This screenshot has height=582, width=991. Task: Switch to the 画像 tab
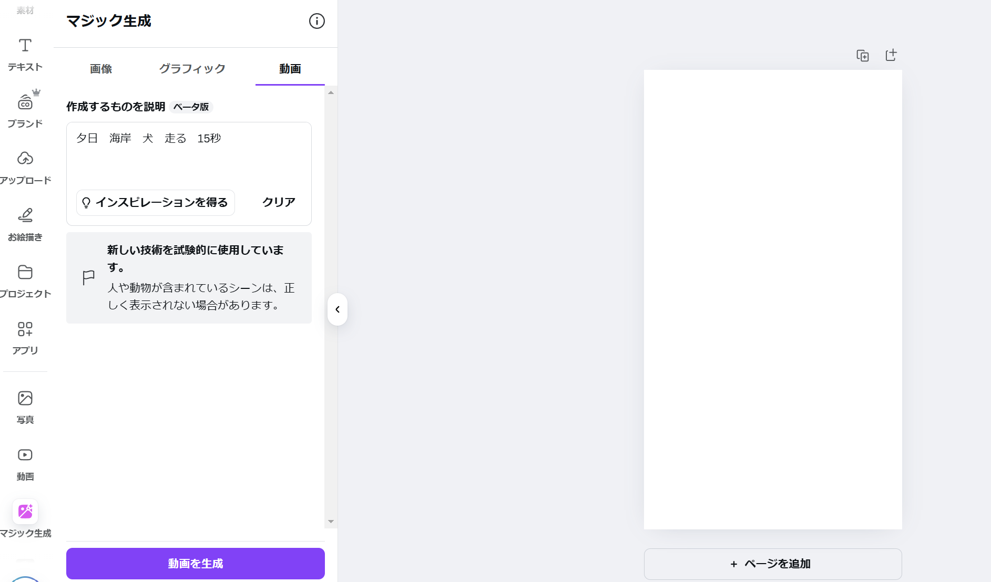coord(101,69)
